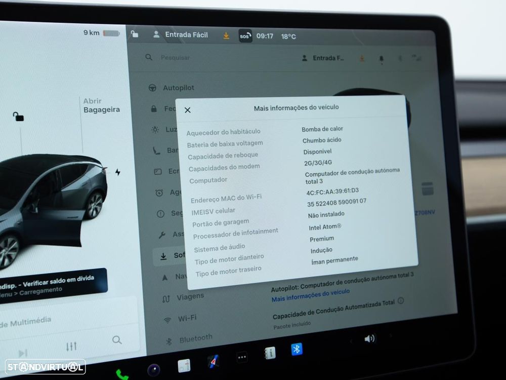Tap the orange download icon in settings header

pyautogui.click(x=362, y=58)
